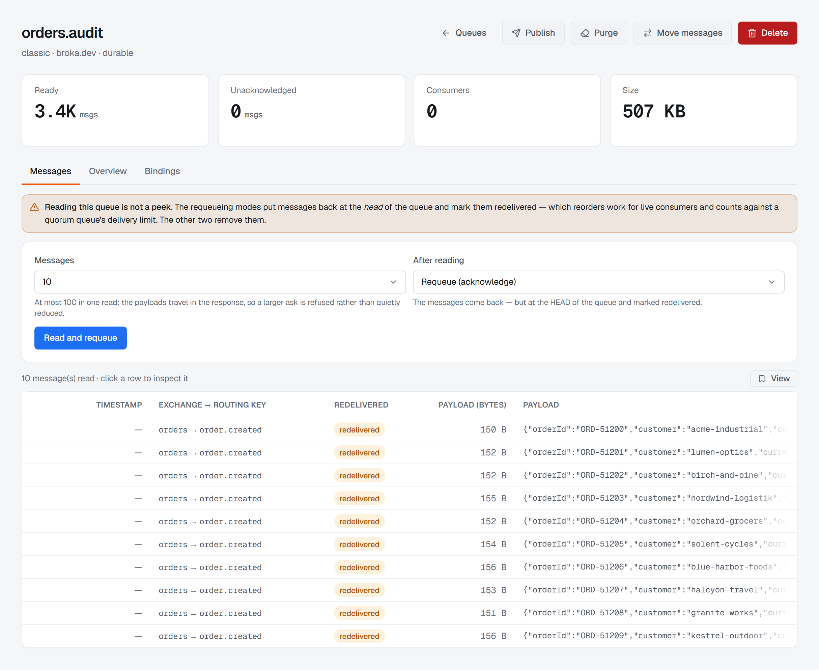Screen dimensions: 819x670
Task: Go back to the Queues list
Action: [463, 33]
